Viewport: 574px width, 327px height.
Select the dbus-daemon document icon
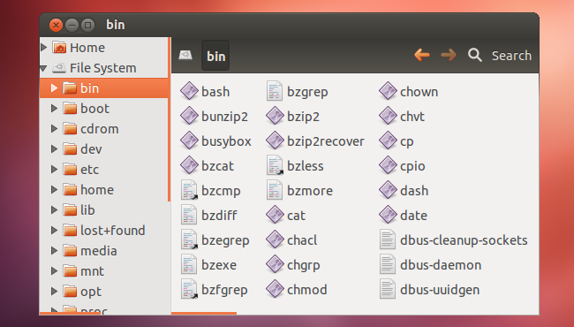[388, 264]
